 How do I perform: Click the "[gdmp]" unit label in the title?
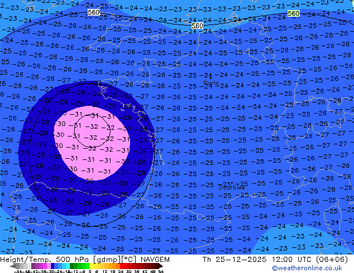(x=107, y=260)
